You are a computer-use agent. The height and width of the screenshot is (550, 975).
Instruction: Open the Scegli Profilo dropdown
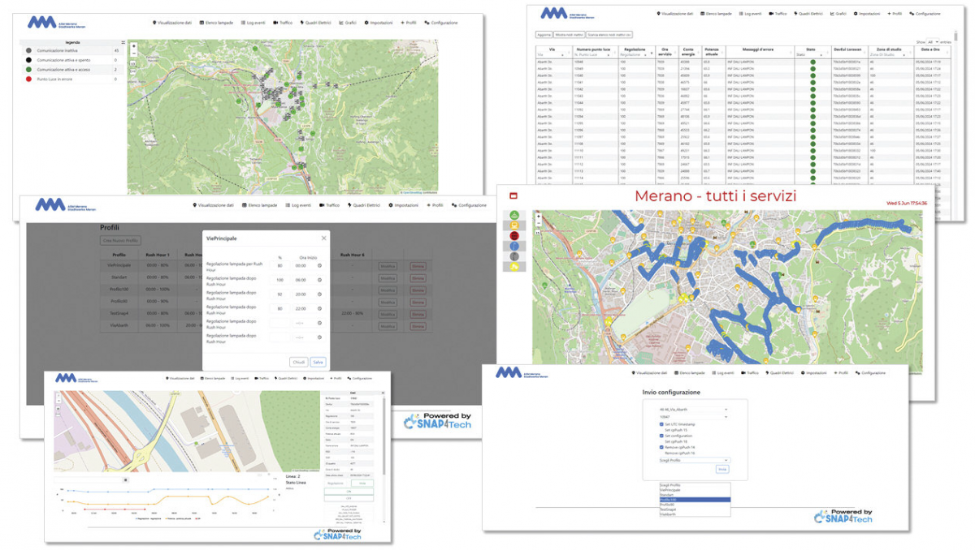point(694,460)
